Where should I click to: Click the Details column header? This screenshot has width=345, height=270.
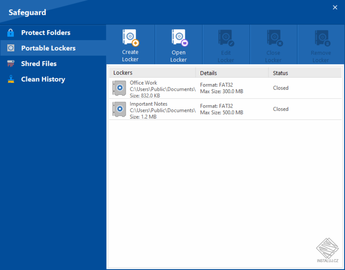point(208,73)
